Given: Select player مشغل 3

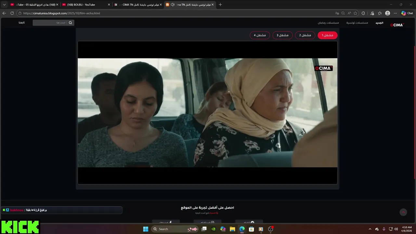Looking at the screenshot, I should (282, 35).
